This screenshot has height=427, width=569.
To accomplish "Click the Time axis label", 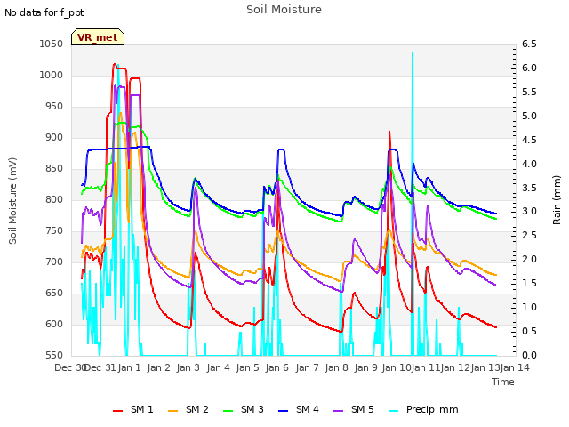I will (x=503, y=382).
